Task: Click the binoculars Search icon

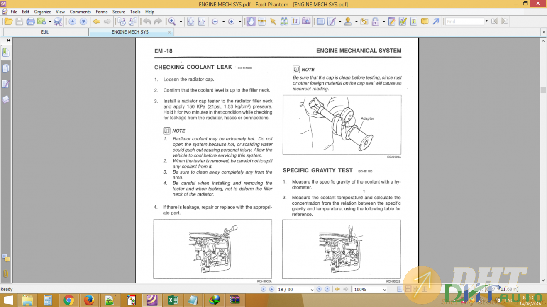Action: [284, 22]
